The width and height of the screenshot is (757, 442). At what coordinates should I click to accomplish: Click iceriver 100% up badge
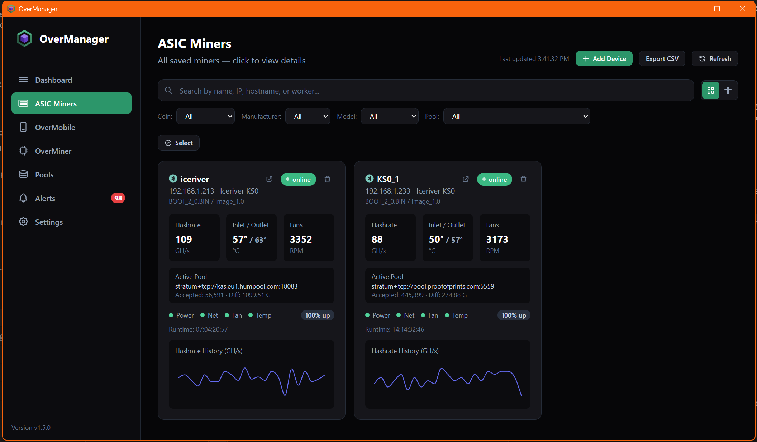[x=318, y=315]
